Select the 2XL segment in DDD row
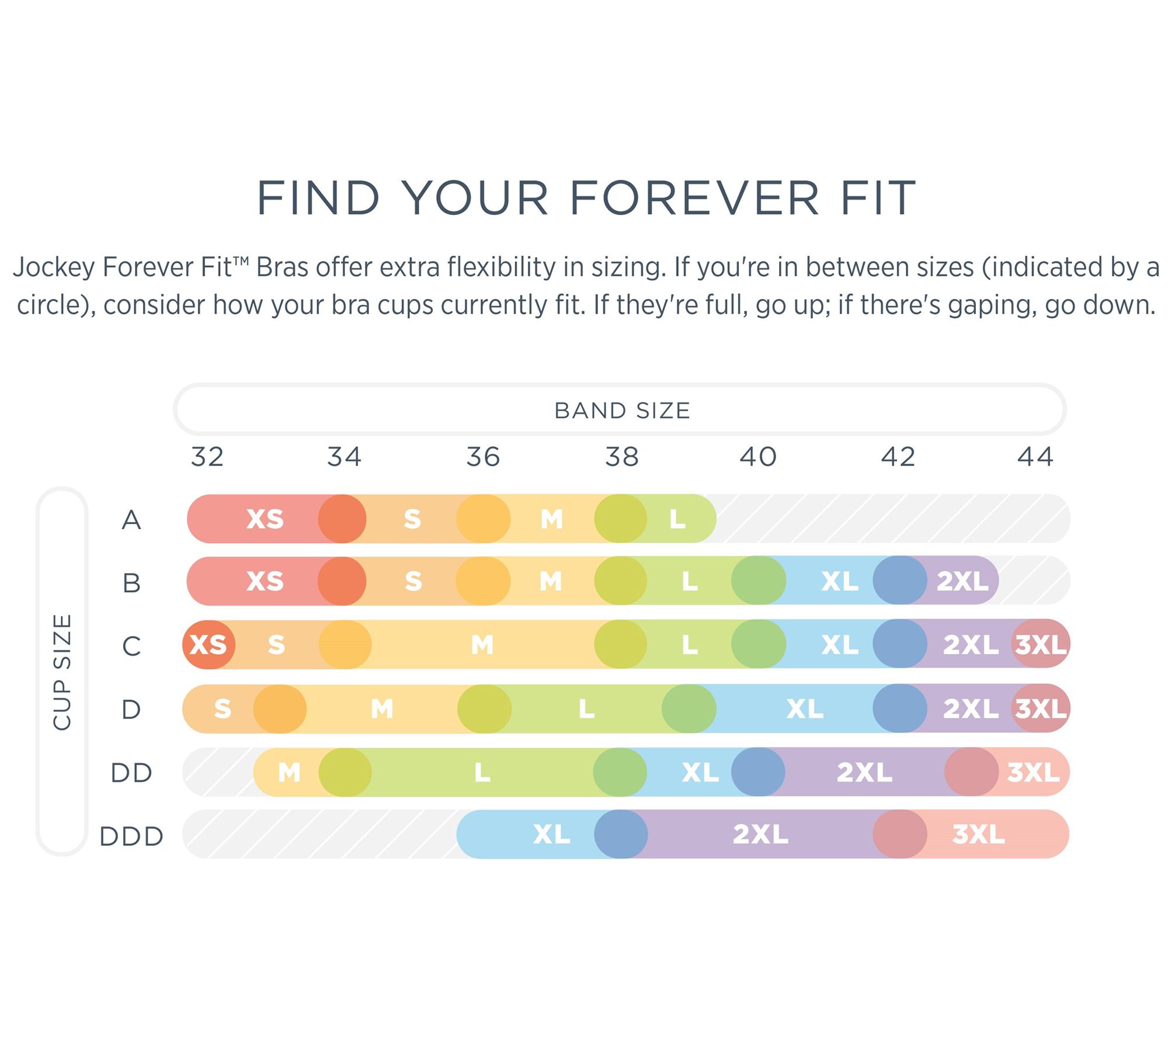Screen dimensions: 1168x1039 [x=760, y=834]
